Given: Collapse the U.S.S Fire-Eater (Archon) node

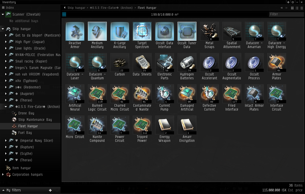Looking at the screenshot, I should coord(6,106).
